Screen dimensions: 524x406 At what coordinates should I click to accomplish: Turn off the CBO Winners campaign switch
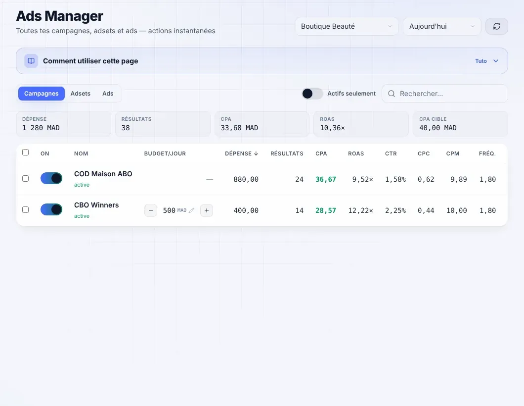click(51, 209)
